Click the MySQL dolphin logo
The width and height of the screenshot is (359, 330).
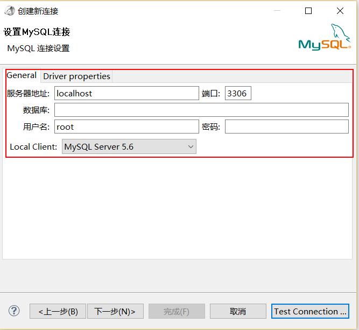point(325,37)
